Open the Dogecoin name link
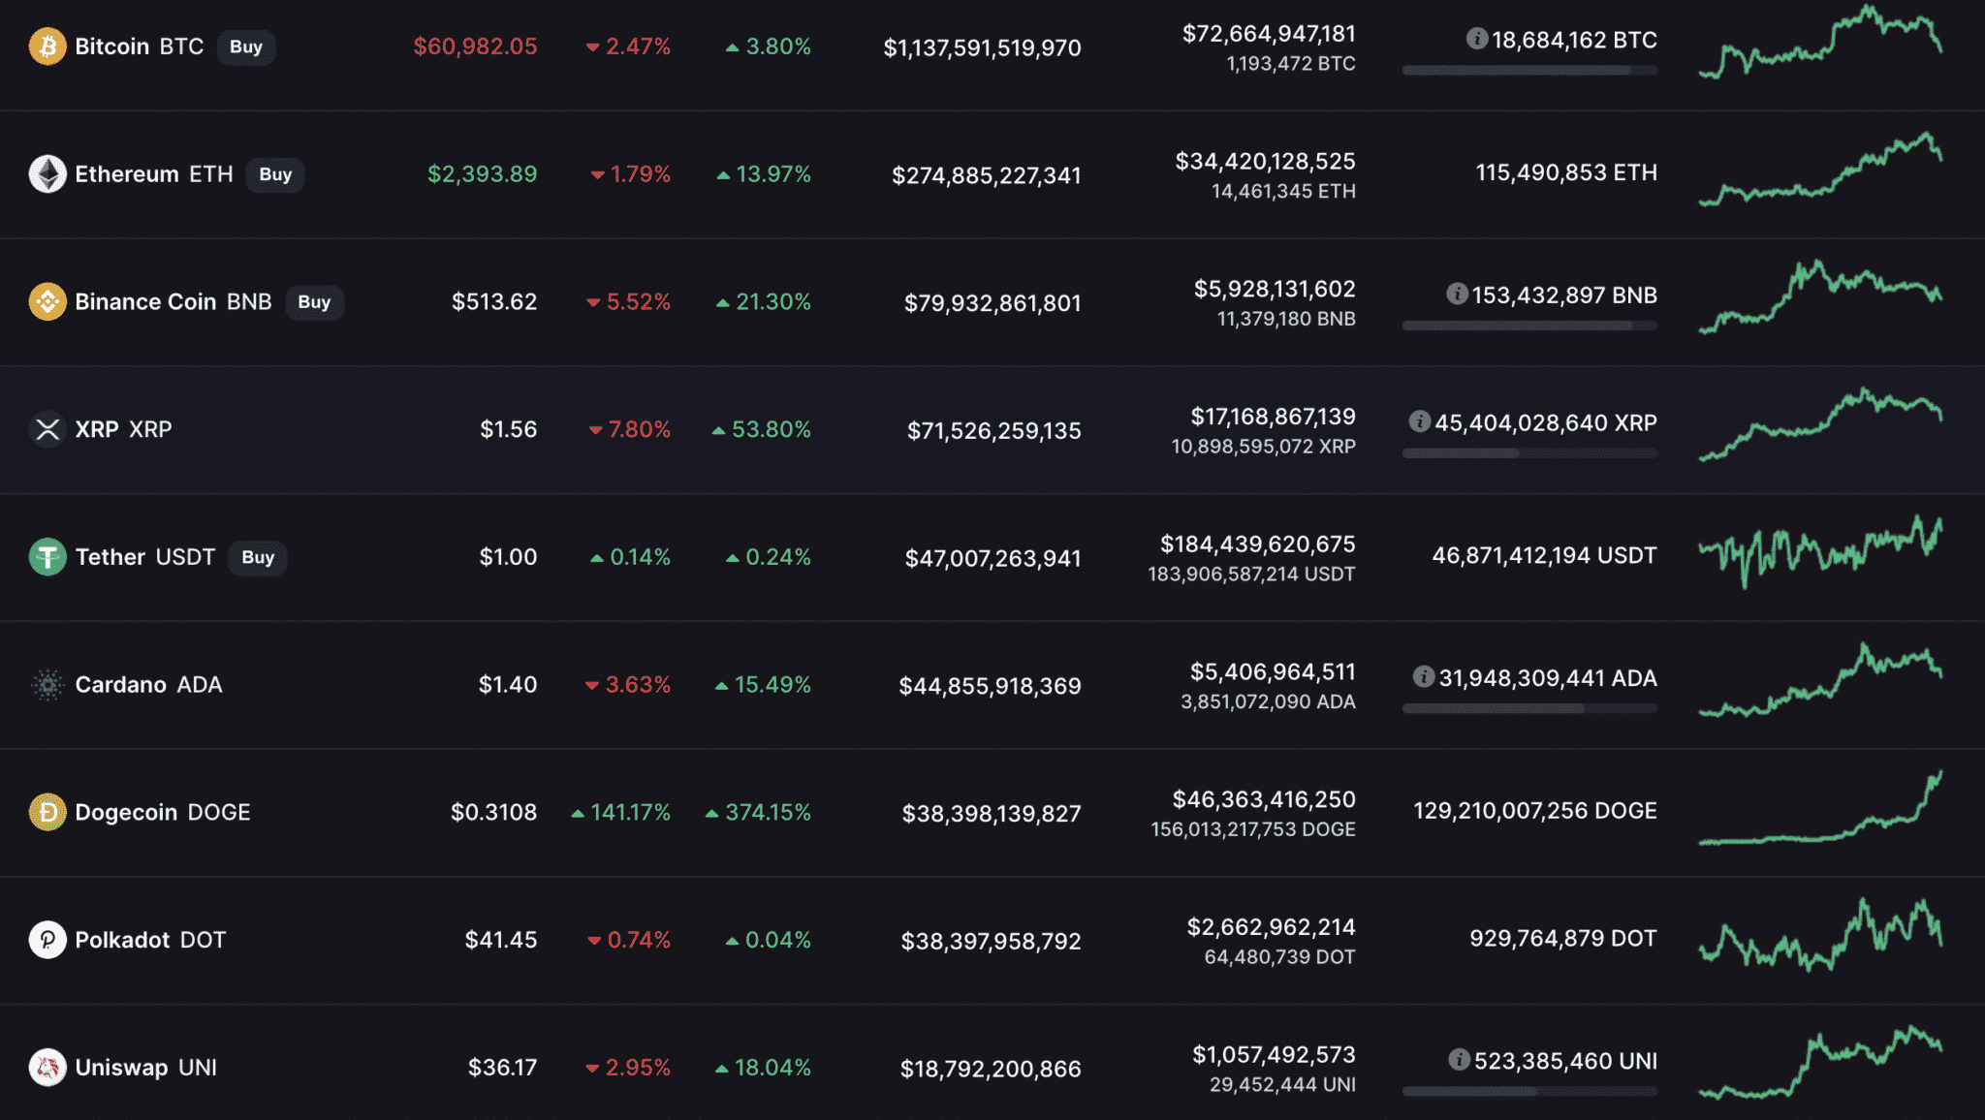This screenshot has width=1985, height=1120. point(126,812)
